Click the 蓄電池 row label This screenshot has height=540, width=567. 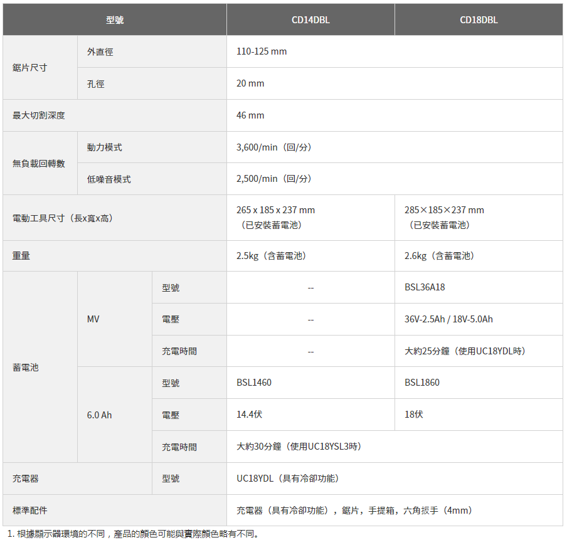tap(25, 367)
